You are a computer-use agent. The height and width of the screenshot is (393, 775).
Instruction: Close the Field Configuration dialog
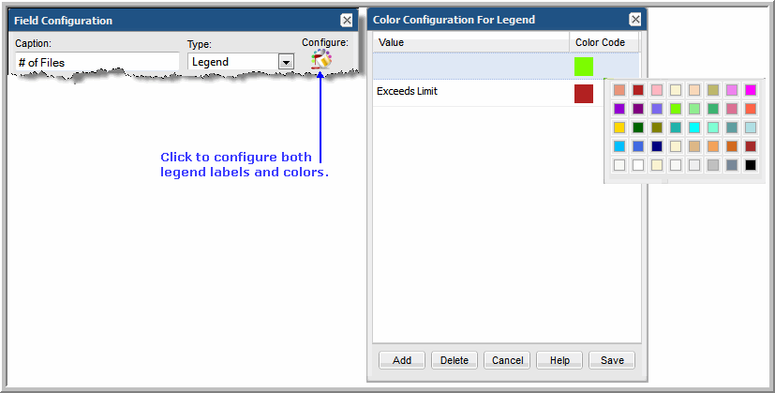[347, 20]
